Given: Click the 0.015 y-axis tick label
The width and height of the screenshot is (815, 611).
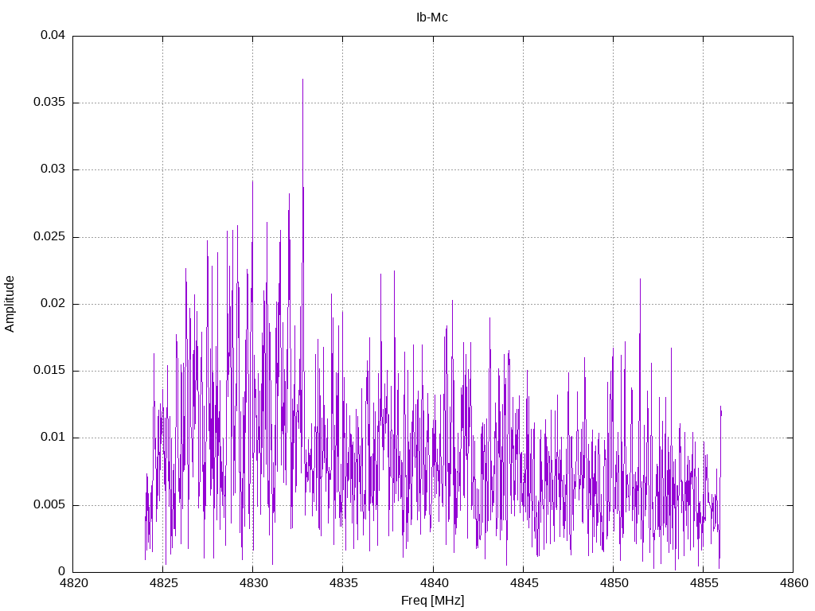Looking at the screenshot, I should [x=49, y=371].
